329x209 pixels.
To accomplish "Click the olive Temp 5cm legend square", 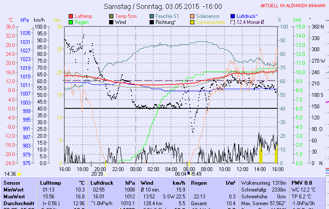I will [x=111, y=16].
